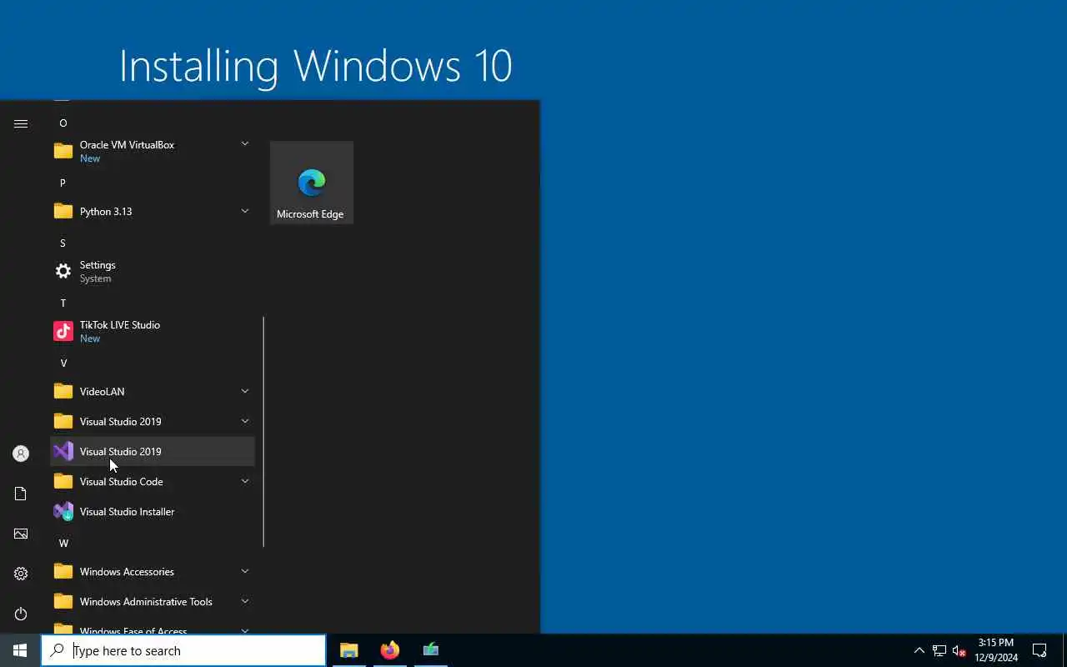This screenshot has width=1067, height=667.
Task: Open Firefox in taskbar
Action: 390,650
